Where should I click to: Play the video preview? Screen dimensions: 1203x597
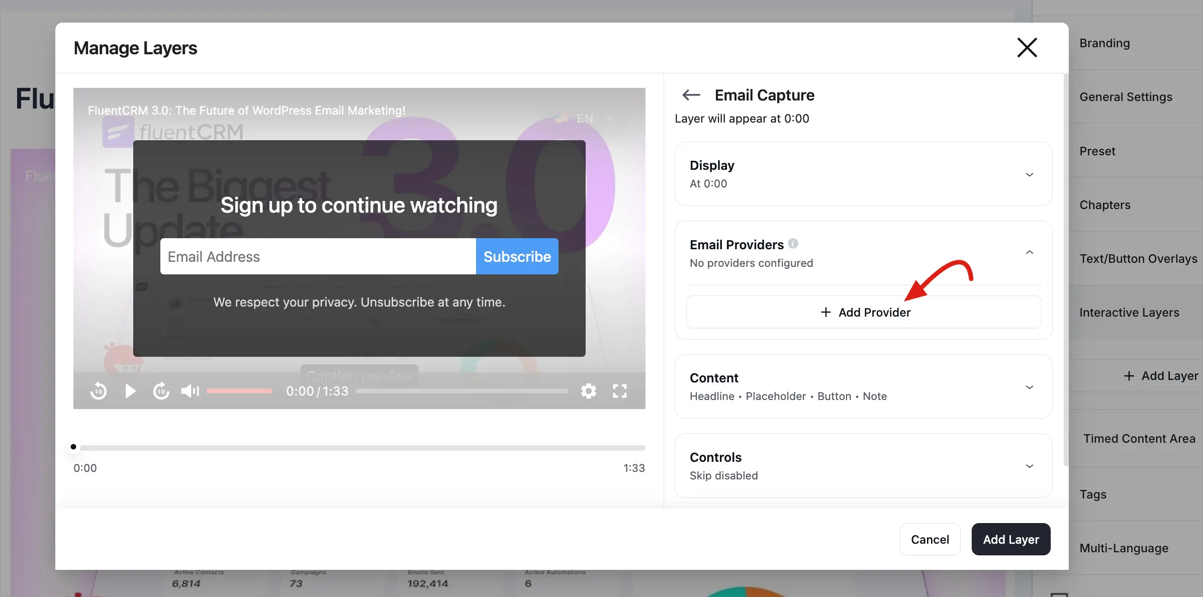[x=130, y=391]
